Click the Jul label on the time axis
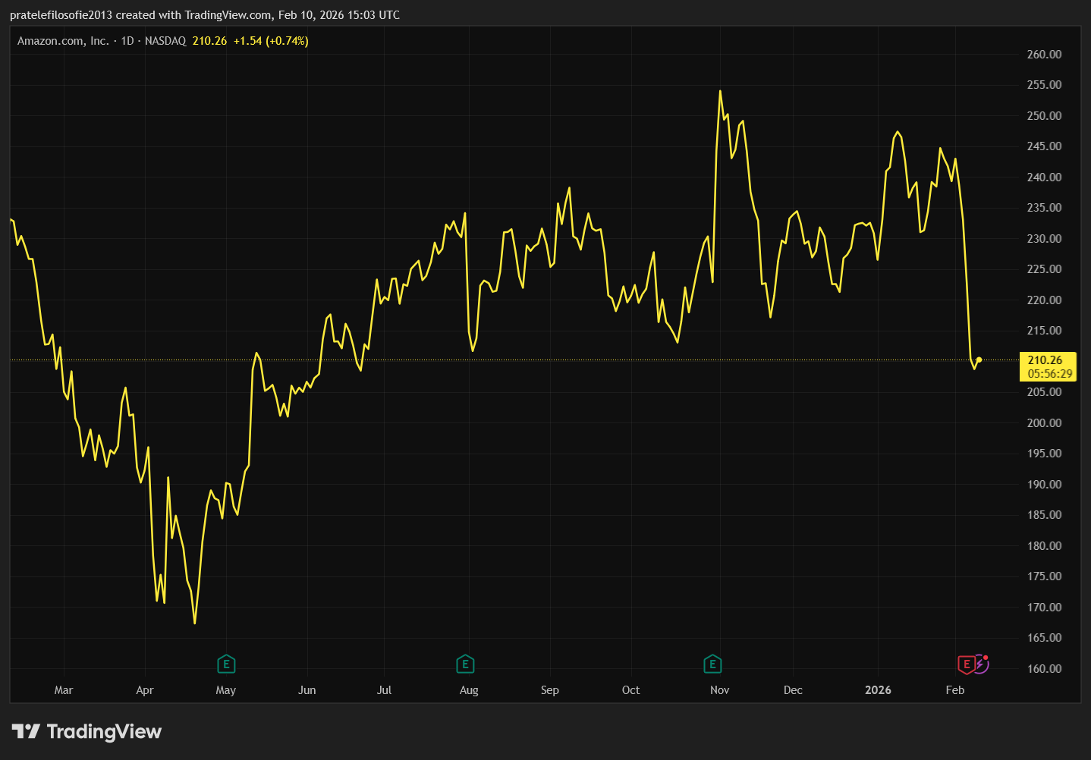This screenshot has width=1091, height=760. [385, 690]
